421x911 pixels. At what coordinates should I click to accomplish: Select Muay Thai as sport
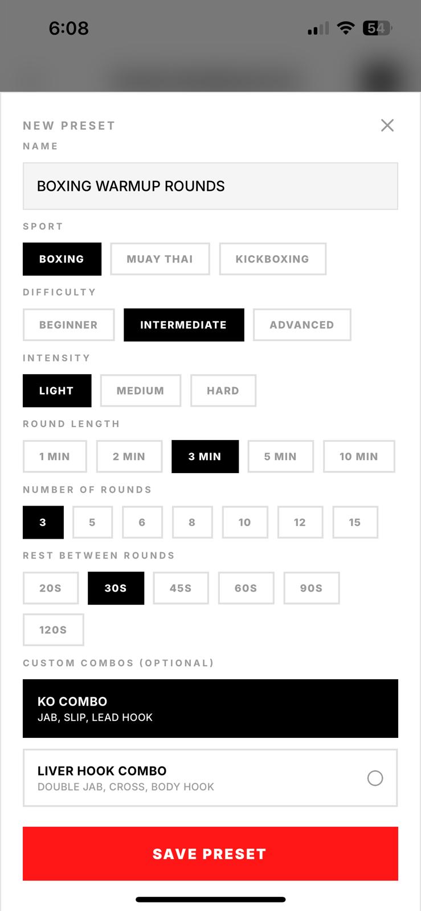pyautogui.click(x=160, y=259)
